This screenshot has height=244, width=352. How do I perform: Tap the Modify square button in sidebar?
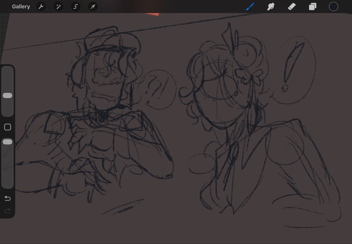8,127
